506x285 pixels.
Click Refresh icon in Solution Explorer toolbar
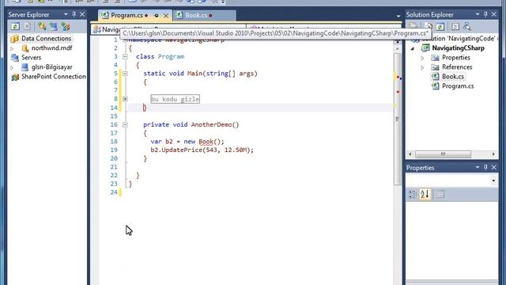pos(440,26)
